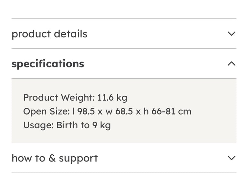Collapse specifications using the up chevron

pos(232,63)
